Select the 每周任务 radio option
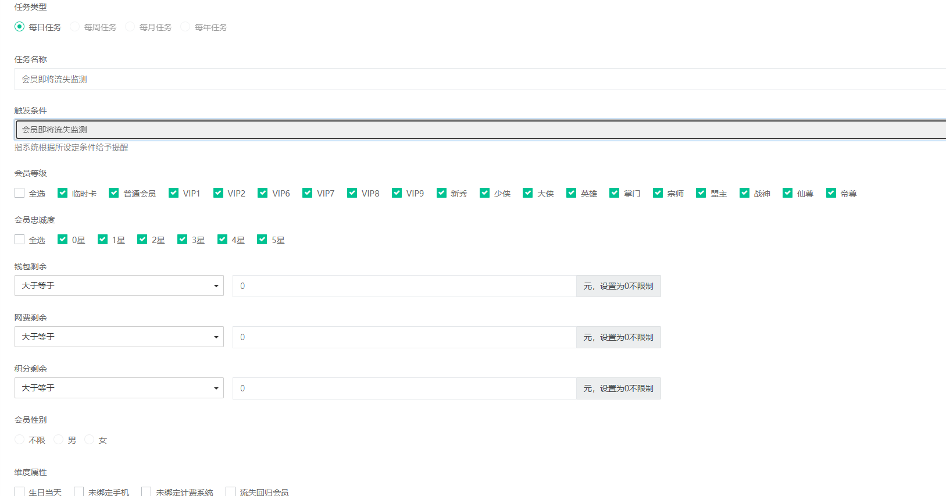Screen dimensions: 946x496 click(x=74, y=27)
